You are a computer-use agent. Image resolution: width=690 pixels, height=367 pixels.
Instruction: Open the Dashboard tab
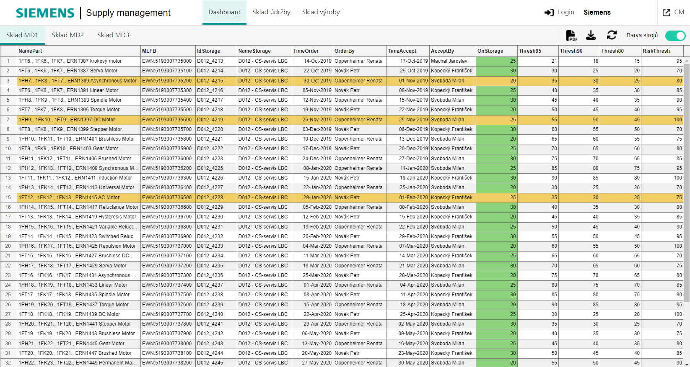(x=224, y=12)
